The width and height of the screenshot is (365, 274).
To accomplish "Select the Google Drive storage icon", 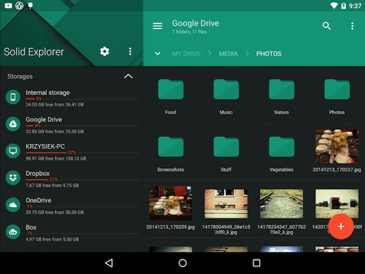I will (x=13, y=124).
